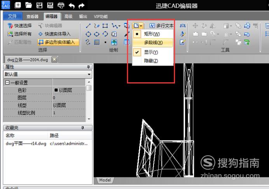Viewport: 269px width, 189px height.
Task: Select the Rectangle (W) radio option
Action: [x=152, y=34]
